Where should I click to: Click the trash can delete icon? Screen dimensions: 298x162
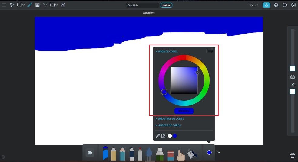pos(293,155)
